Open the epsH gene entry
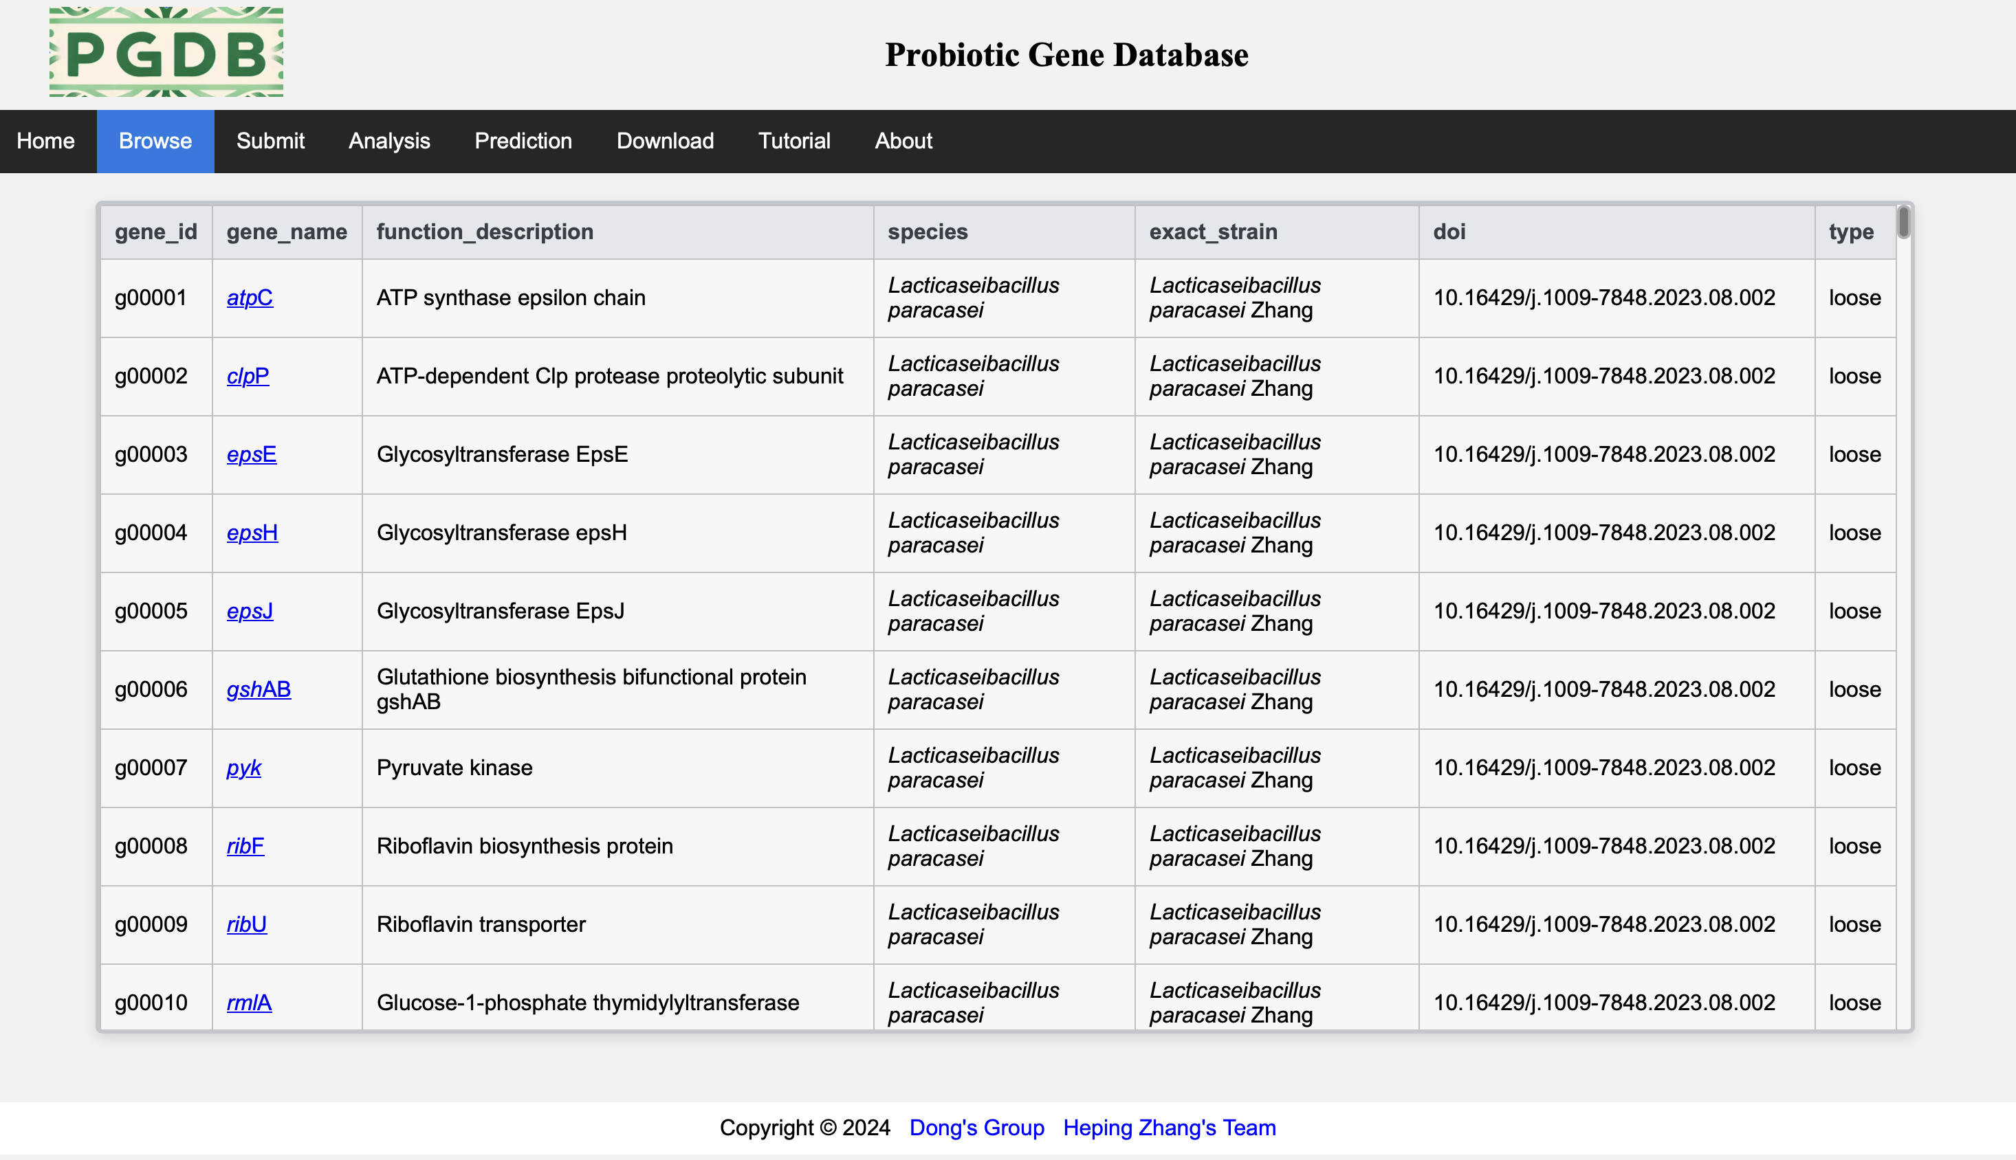2016x1160 pixels. click(x=252, y=533)
